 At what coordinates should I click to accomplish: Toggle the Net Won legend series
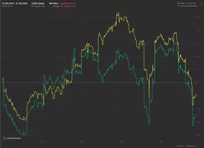coord(180,146)
